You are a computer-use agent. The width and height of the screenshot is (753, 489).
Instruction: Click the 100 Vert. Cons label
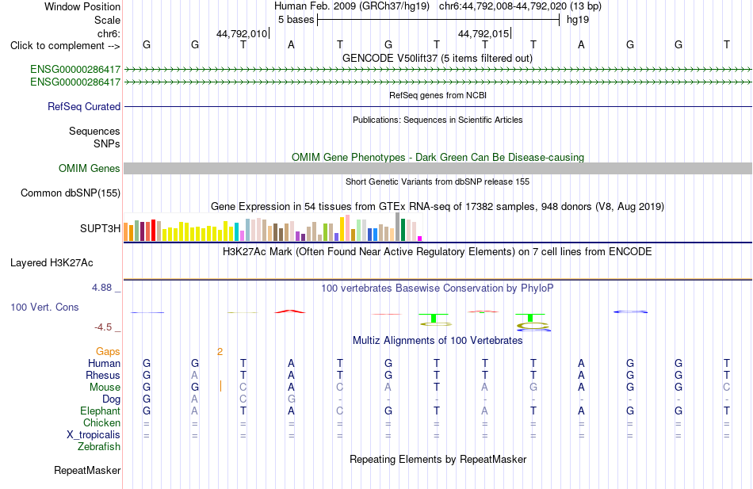click(44, 307)
